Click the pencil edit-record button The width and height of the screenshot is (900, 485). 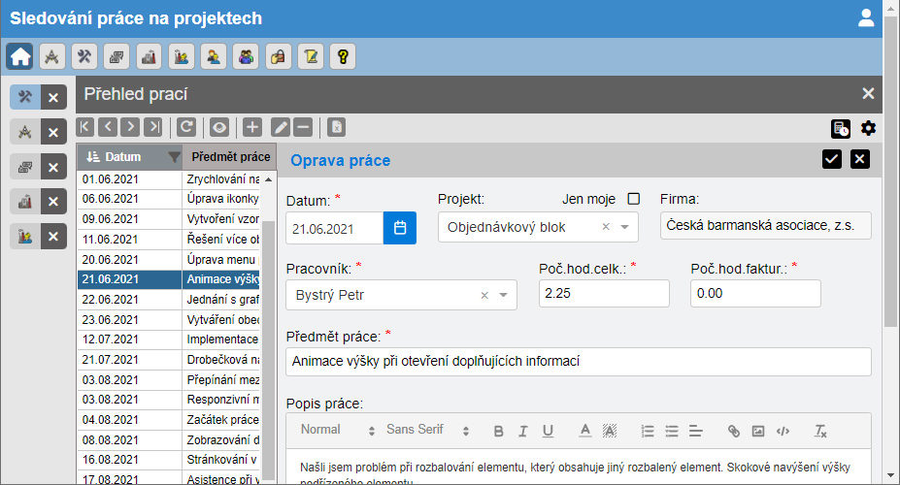[x=281, y=127]
